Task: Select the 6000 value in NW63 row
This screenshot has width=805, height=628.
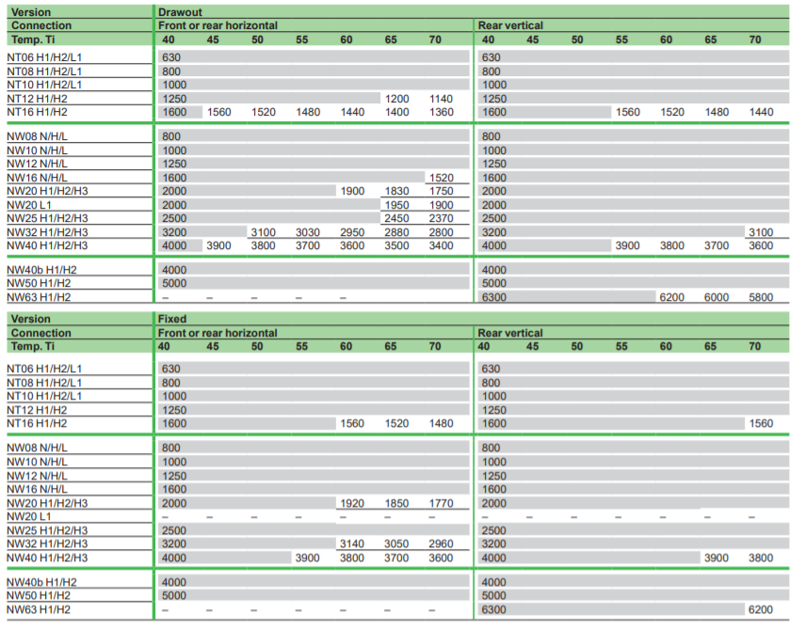Action: pos(716,297)
